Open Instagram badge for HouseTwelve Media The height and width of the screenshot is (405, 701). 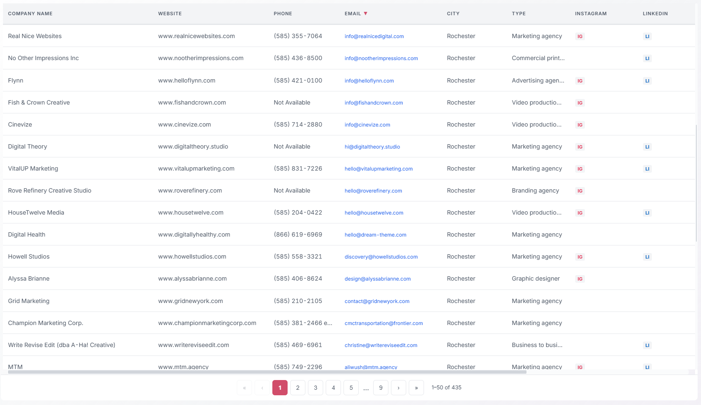pos(580,213)
